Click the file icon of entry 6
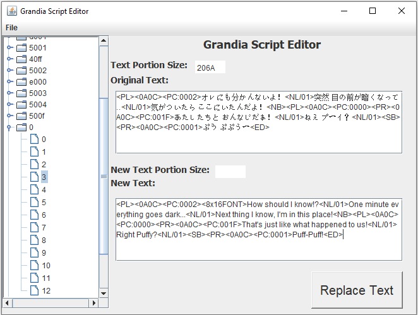 (34, 215)
